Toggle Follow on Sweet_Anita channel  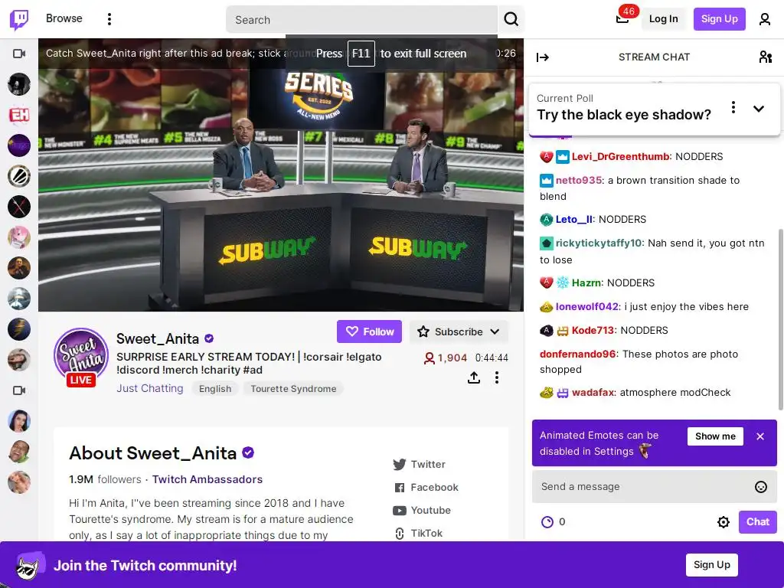(x=369, y=332)
